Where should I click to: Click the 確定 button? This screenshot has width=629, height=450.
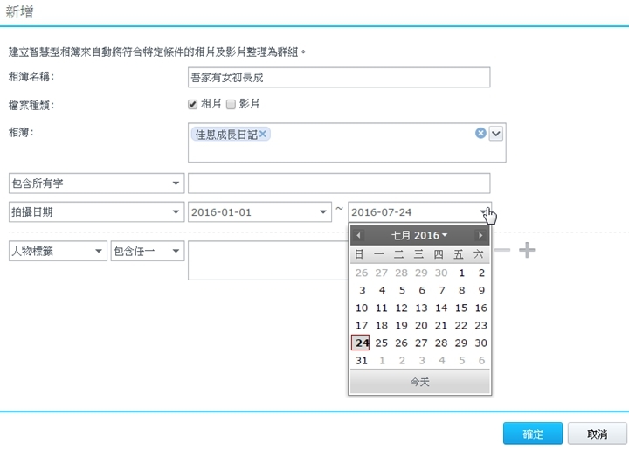point(533,434)
